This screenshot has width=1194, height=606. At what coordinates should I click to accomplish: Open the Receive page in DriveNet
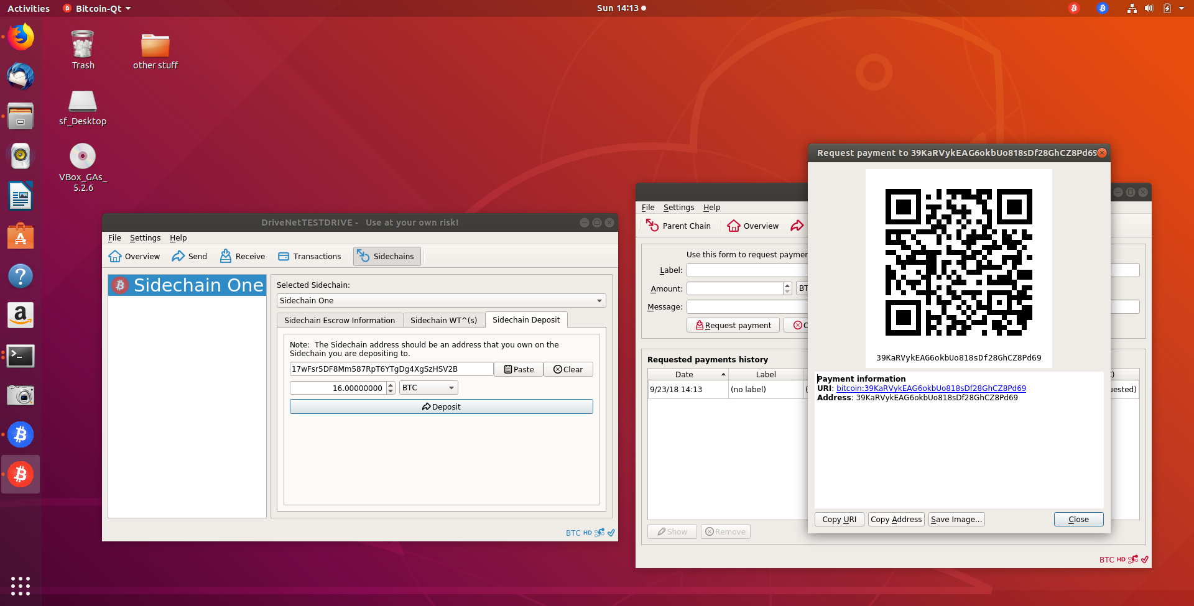(243, 256)
